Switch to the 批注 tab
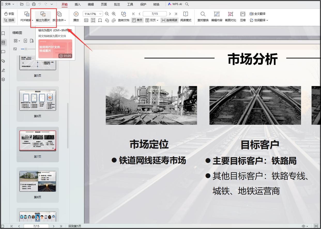Viewport: 321px width, 229px height. pyautogui.click(x=117, y=4)
